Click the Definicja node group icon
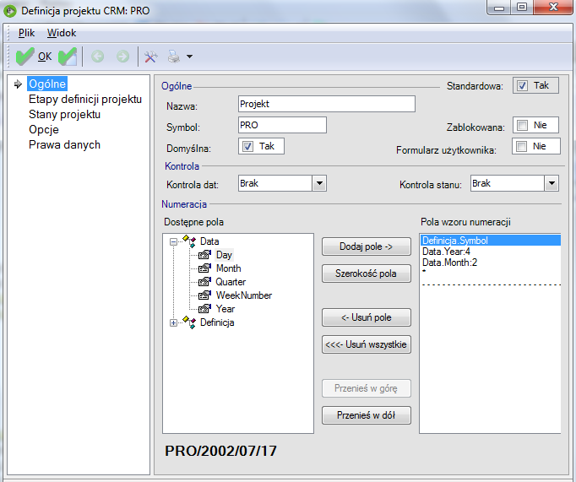576x482 pixels. click(189, 322)
